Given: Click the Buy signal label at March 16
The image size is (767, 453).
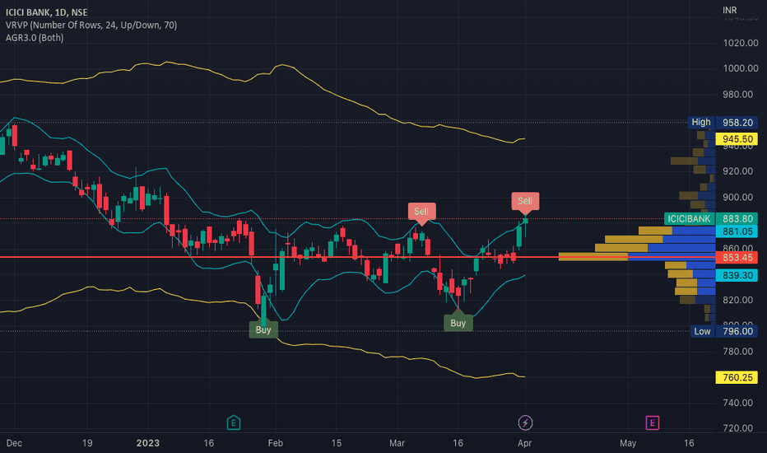Looking at the screenshot, I should [x=458, y=323].
